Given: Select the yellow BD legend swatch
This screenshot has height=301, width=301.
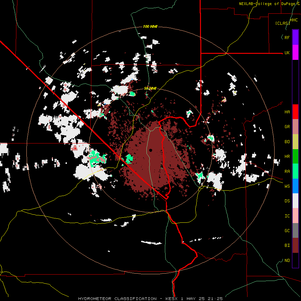Looking at the screenshot, I should (295, 142).
